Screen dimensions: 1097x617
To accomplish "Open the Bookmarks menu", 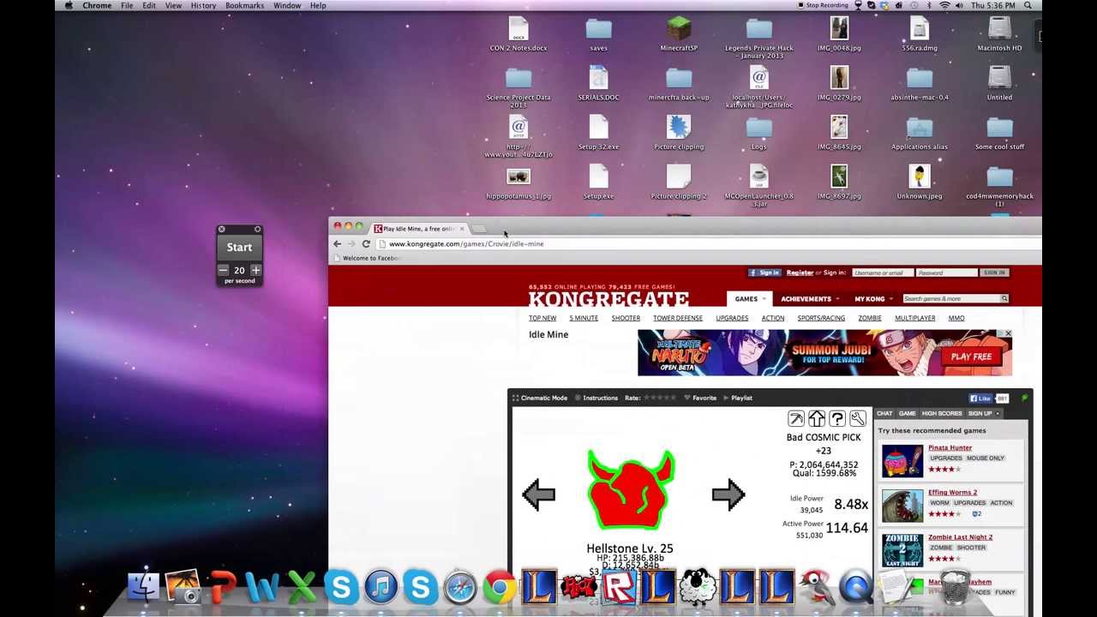I will [x=244, y=5].
